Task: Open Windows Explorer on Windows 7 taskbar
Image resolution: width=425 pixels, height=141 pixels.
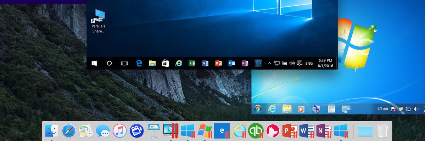Action: pos(287,109)
